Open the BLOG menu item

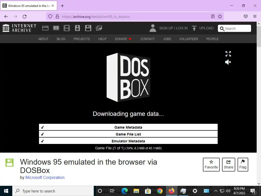click(61, 39)
